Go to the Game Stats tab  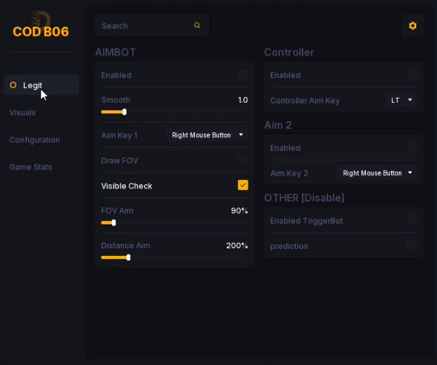pos(31,167)
